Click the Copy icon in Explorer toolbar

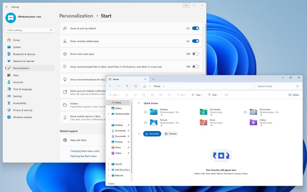[136, 95]
